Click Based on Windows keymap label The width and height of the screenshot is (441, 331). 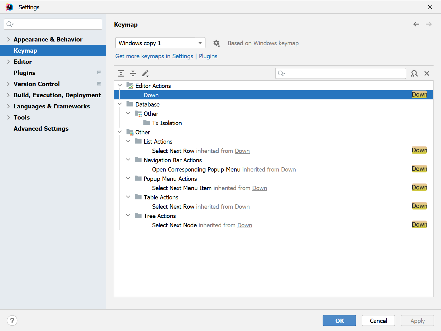(x=263, y=43)
